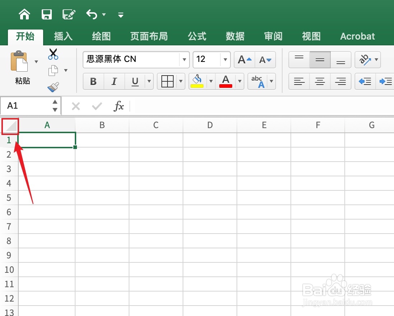Open font color dropdown arrow
The height and width of the screenshot is (316, 394).
tap(240, 81)
